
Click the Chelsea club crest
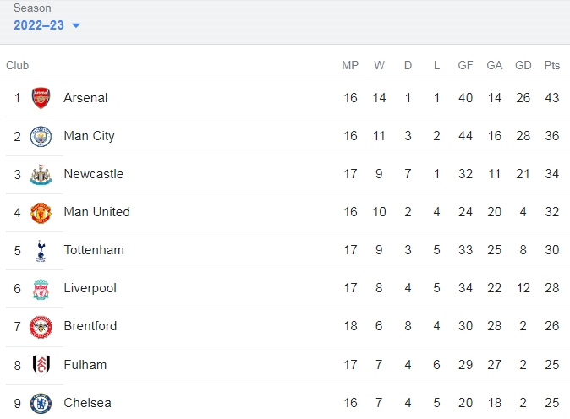click(x=41, y=403)
